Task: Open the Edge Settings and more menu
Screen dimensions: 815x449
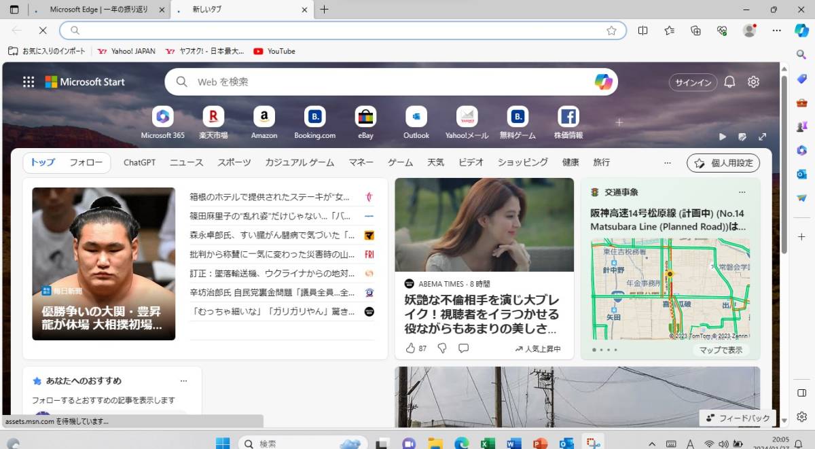Action: click(776, 31)
